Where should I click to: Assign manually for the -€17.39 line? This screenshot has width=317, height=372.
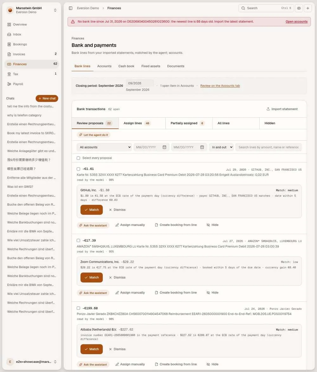click(130, 293)
